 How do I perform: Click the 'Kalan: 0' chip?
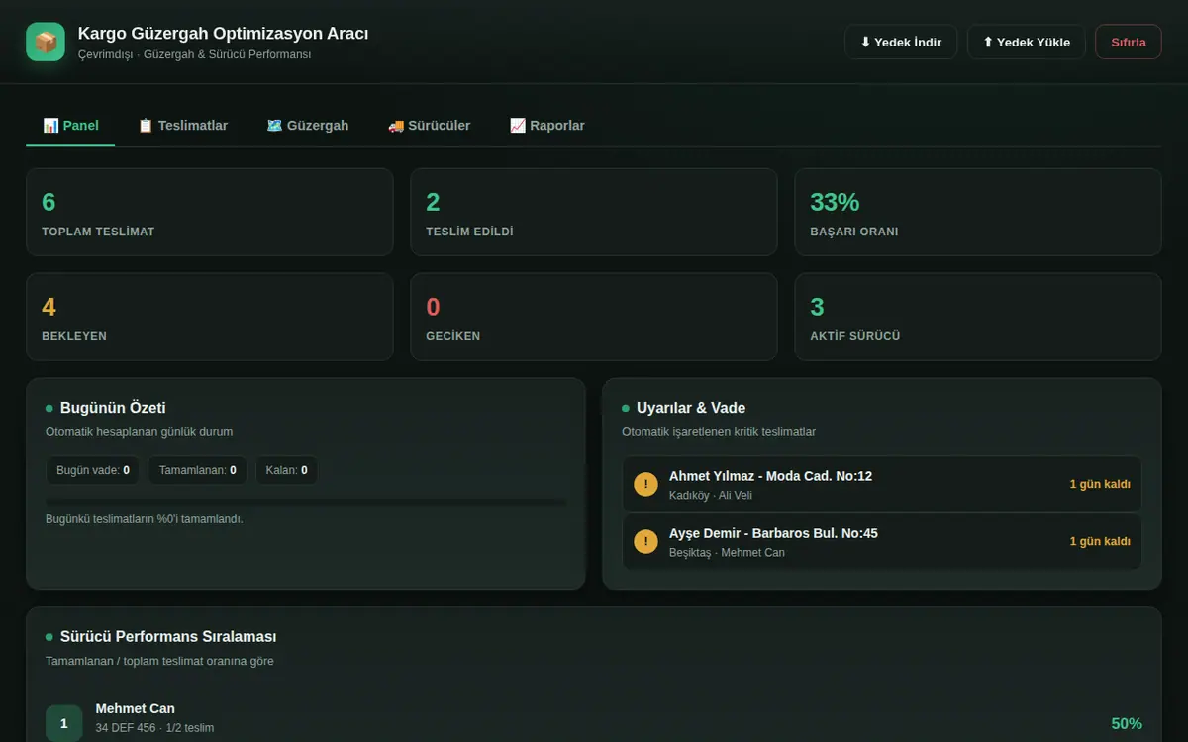tap(287, 470)
